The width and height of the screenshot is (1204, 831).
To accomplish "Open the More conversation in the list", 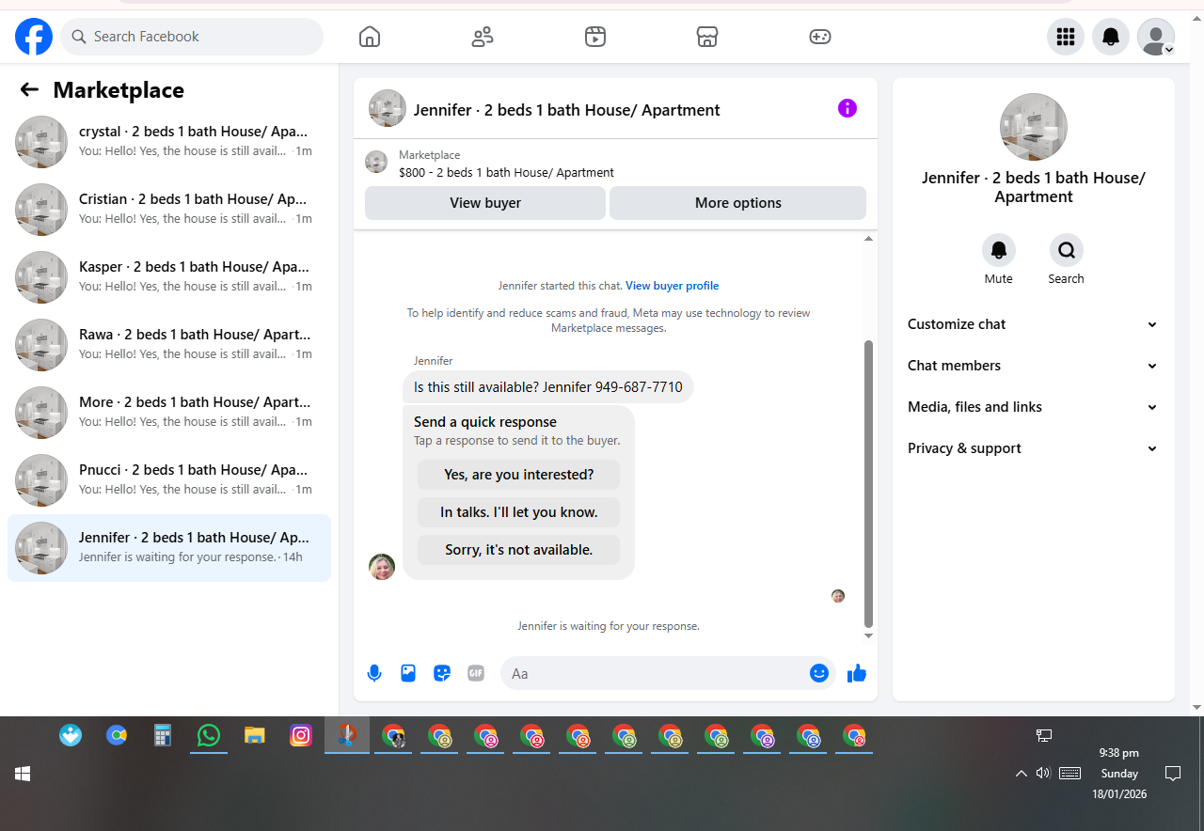I will [169, 413].
